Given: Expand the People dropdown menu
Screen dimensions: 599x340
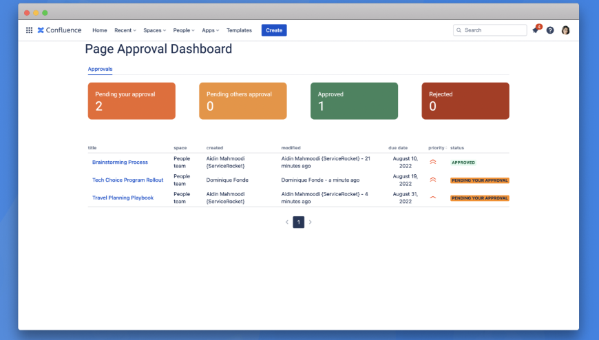Looking at the screenshot, I should pyautogui.click(x=184, y=30).
